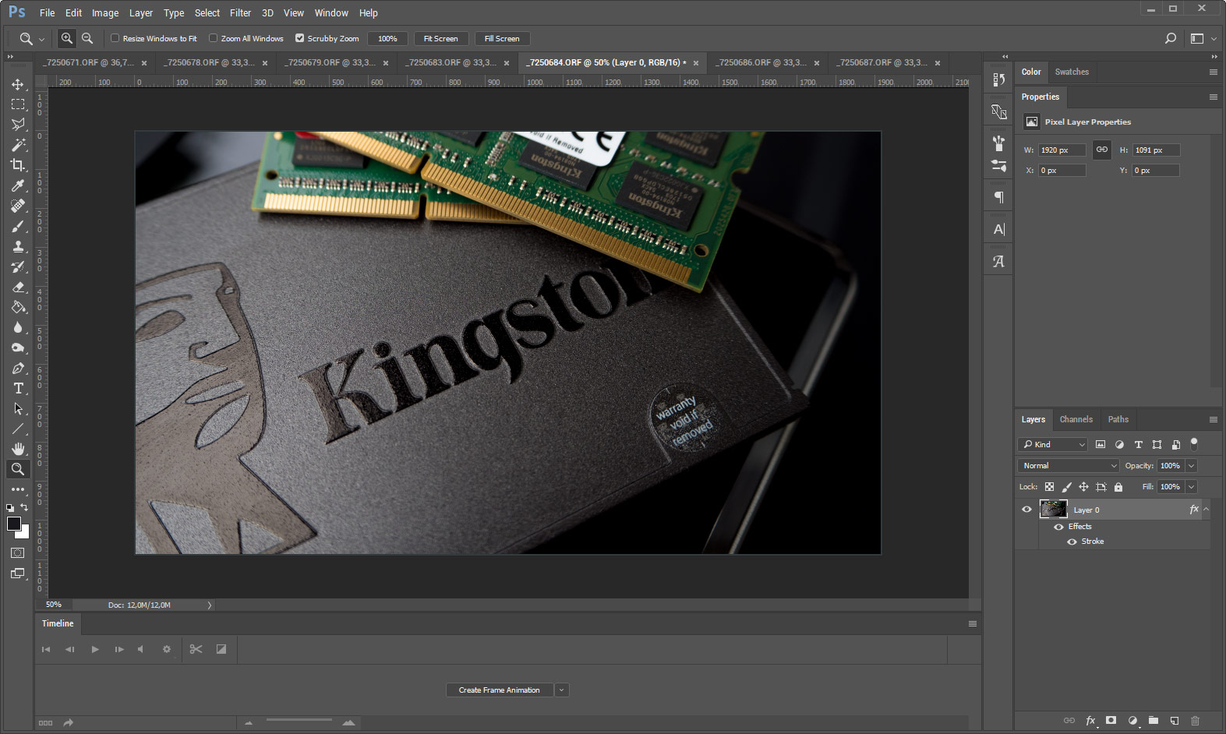Viewport: 1226px width, 734px height.
Task: Select the Polygonal Lasso tool
Action: point(18,125)
